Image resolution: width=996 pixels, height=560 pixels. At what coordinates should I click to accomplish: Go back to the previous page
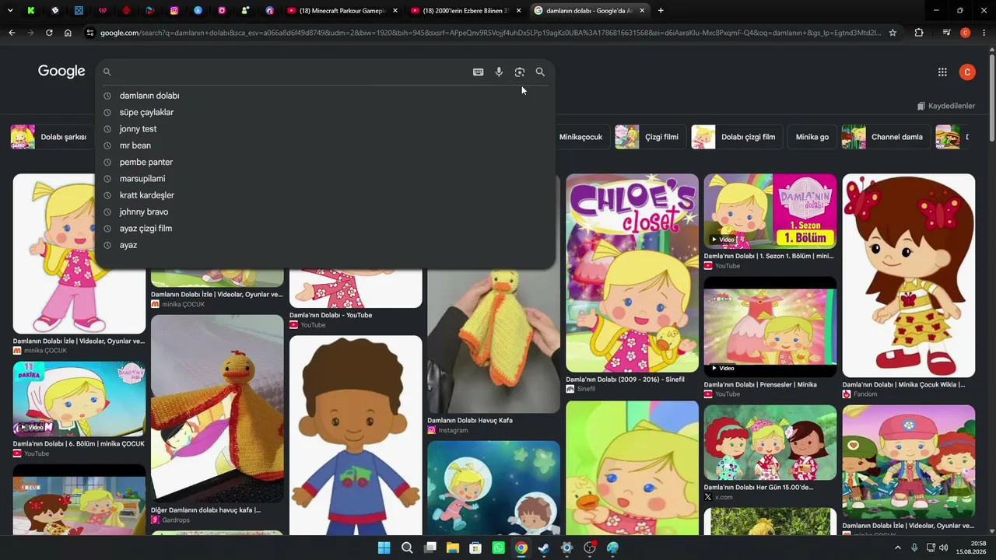pos(12,33)
